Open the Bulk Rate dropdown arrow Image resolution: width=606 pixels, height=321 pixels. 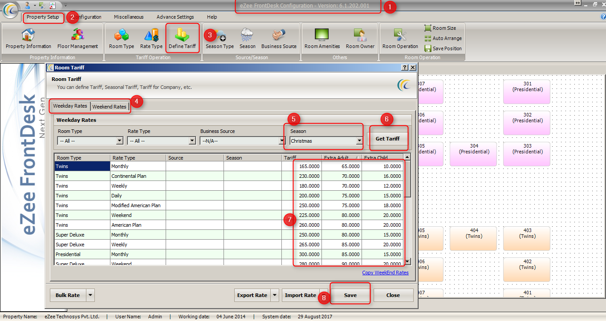pos(90,295)
